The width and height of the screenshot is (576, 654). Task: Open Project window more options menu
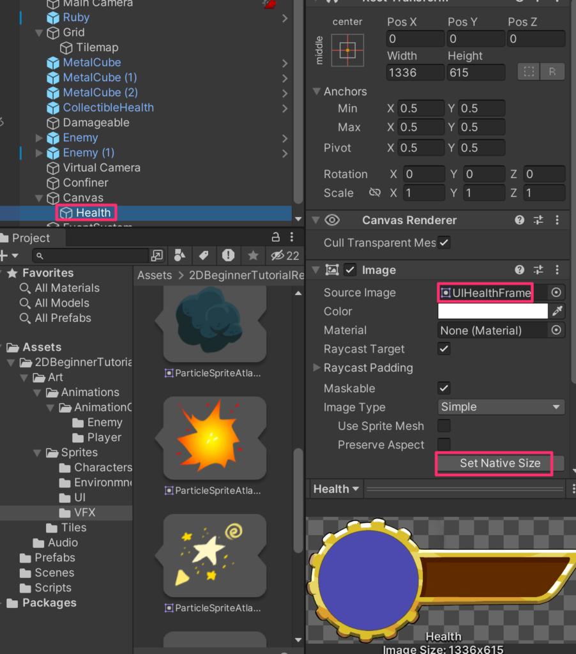coord(292,238)
